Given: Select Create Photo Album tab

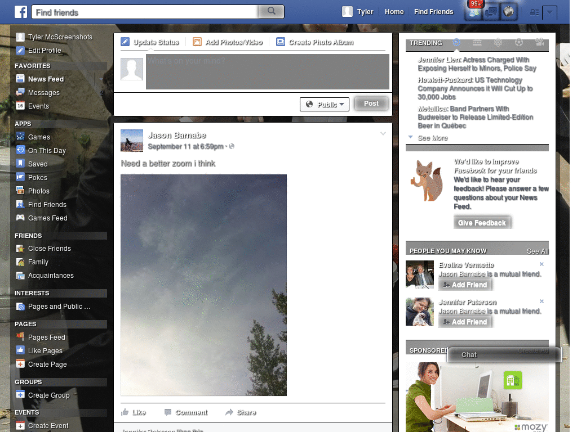Looking at the screenshot, I should pyautogui.click(x=315, y=42).
